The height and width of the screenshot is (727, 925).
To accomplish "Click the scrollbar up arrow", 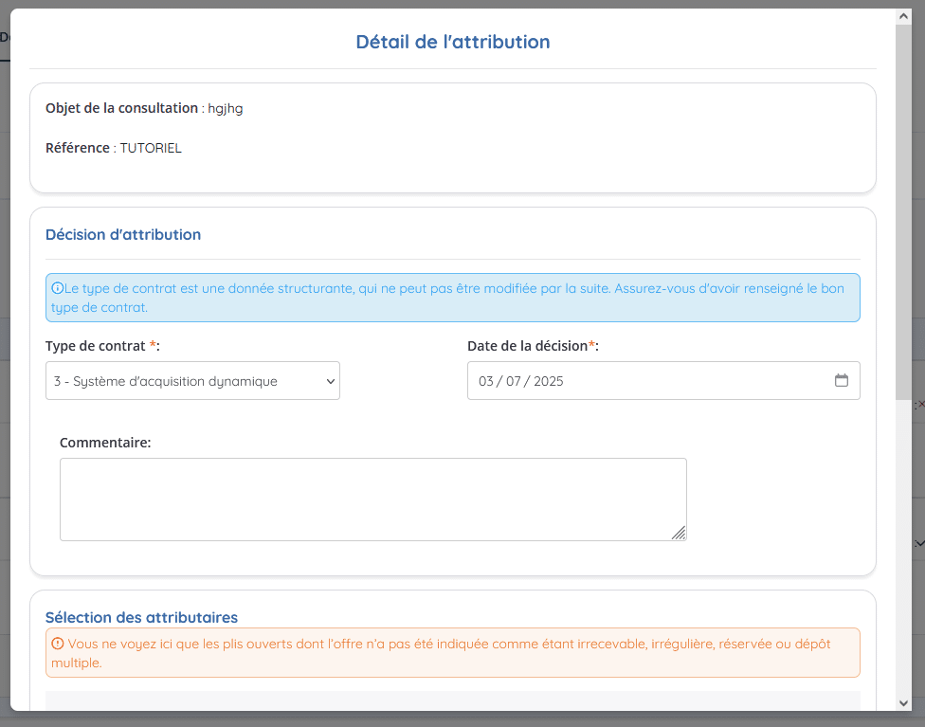I will pyautogui.click(x=903, y=16).
